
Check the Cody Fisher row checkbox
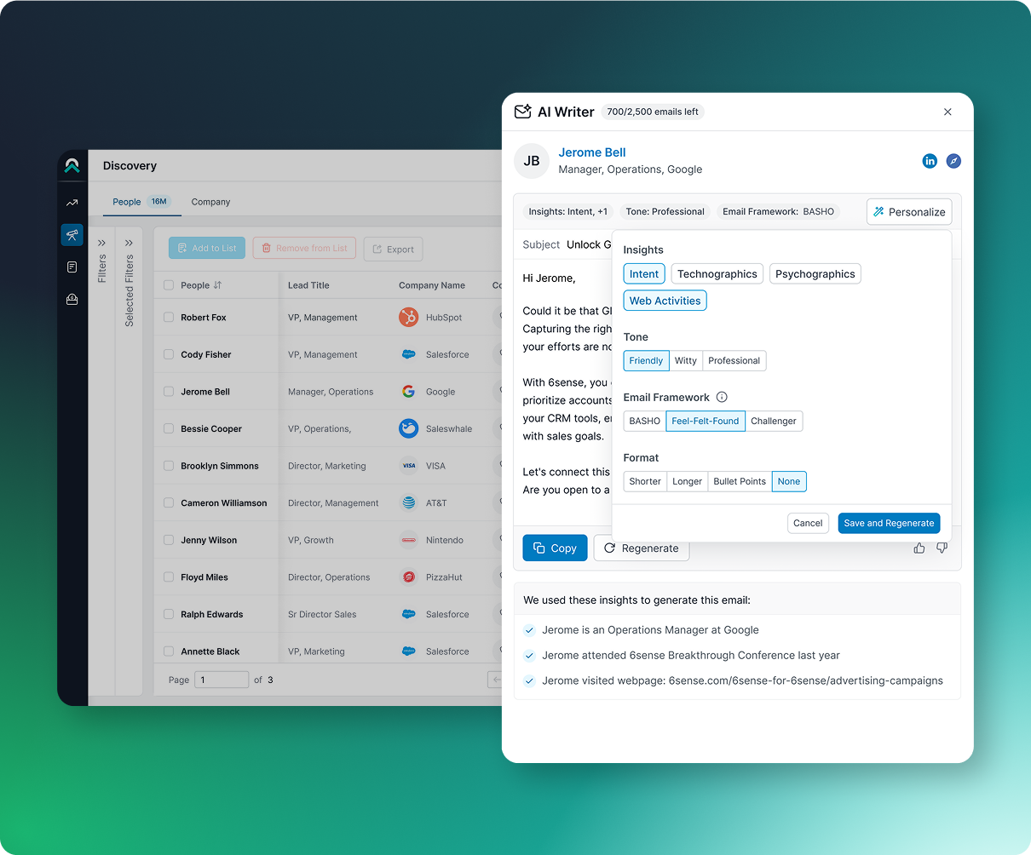point(169,354)
